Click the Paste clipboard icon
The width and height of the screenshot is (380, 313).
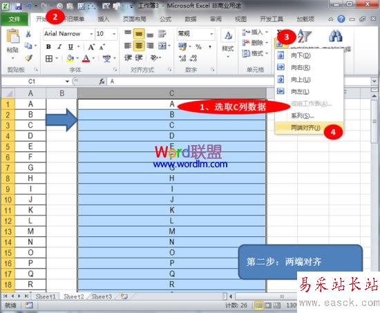(12, 36)
